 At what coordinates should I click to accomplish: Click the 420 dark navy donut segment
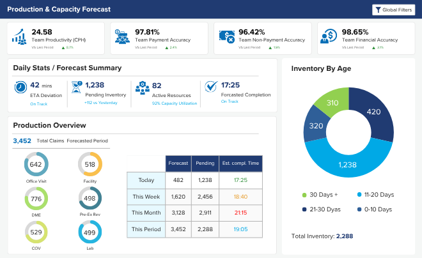click(374, 112)
